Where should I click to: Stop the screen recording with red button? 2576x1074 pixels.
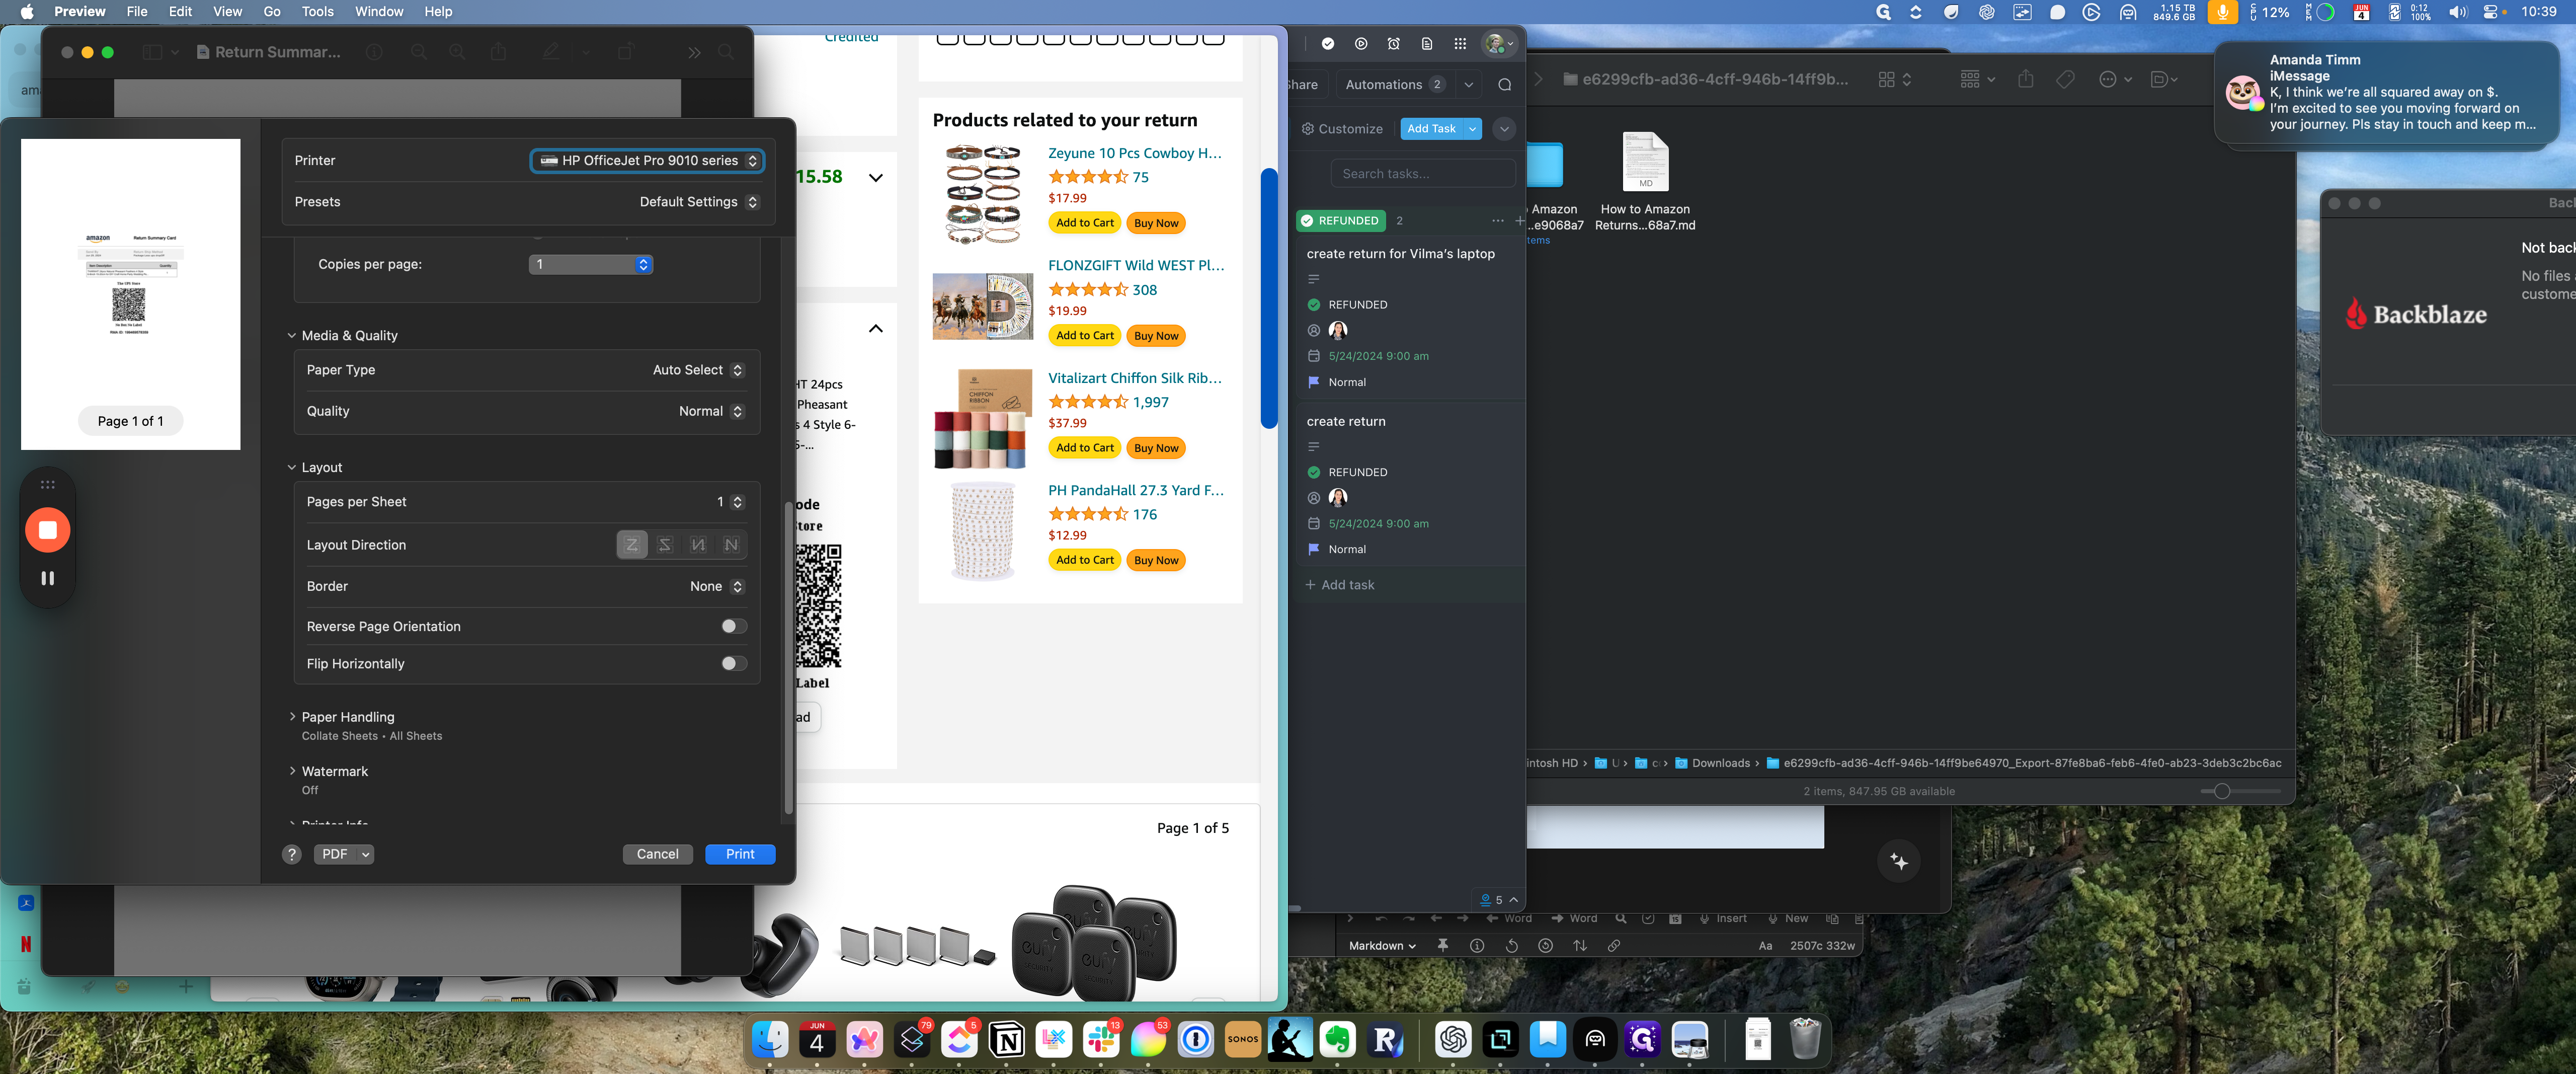(47, 530)
